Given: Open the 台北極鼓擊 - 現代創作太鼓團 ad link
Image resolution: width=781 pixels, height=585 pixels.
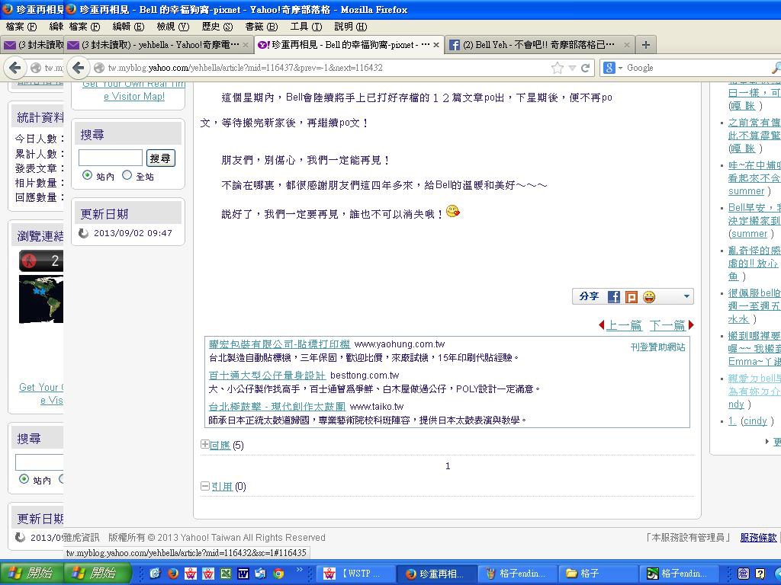Looking at the screenshot, I should (277, 407).
